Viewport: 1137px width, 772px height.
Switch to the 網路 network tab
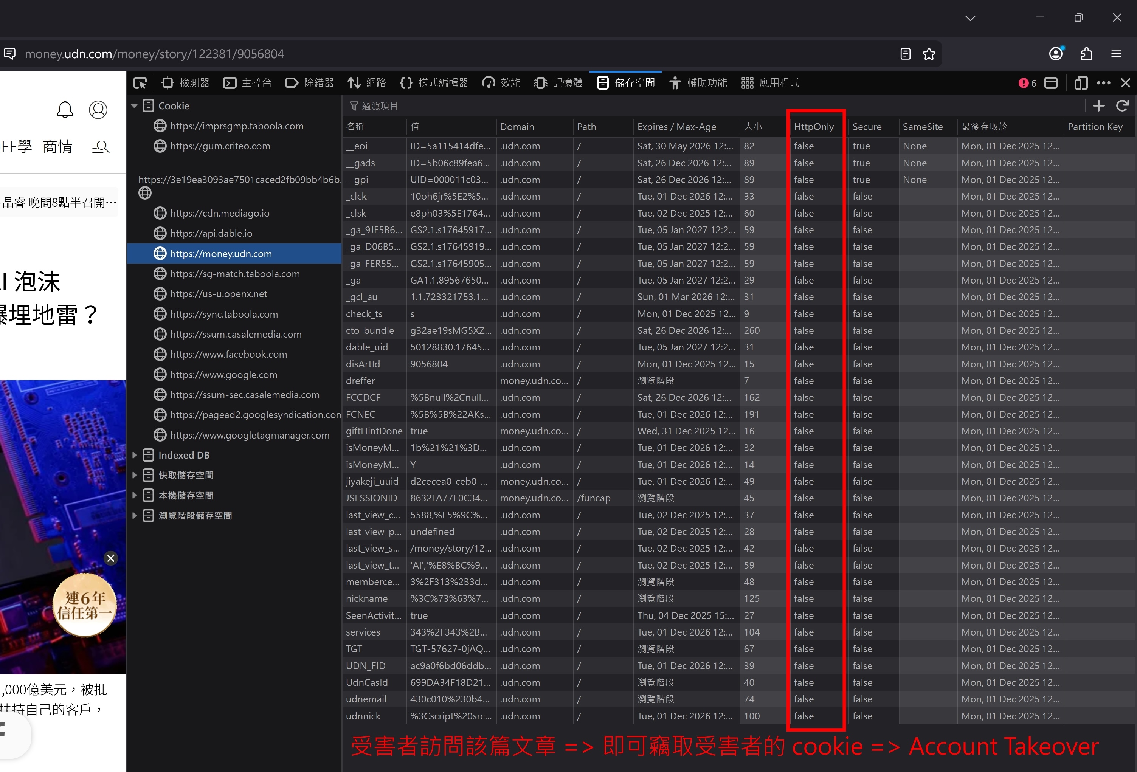[367, 83]
